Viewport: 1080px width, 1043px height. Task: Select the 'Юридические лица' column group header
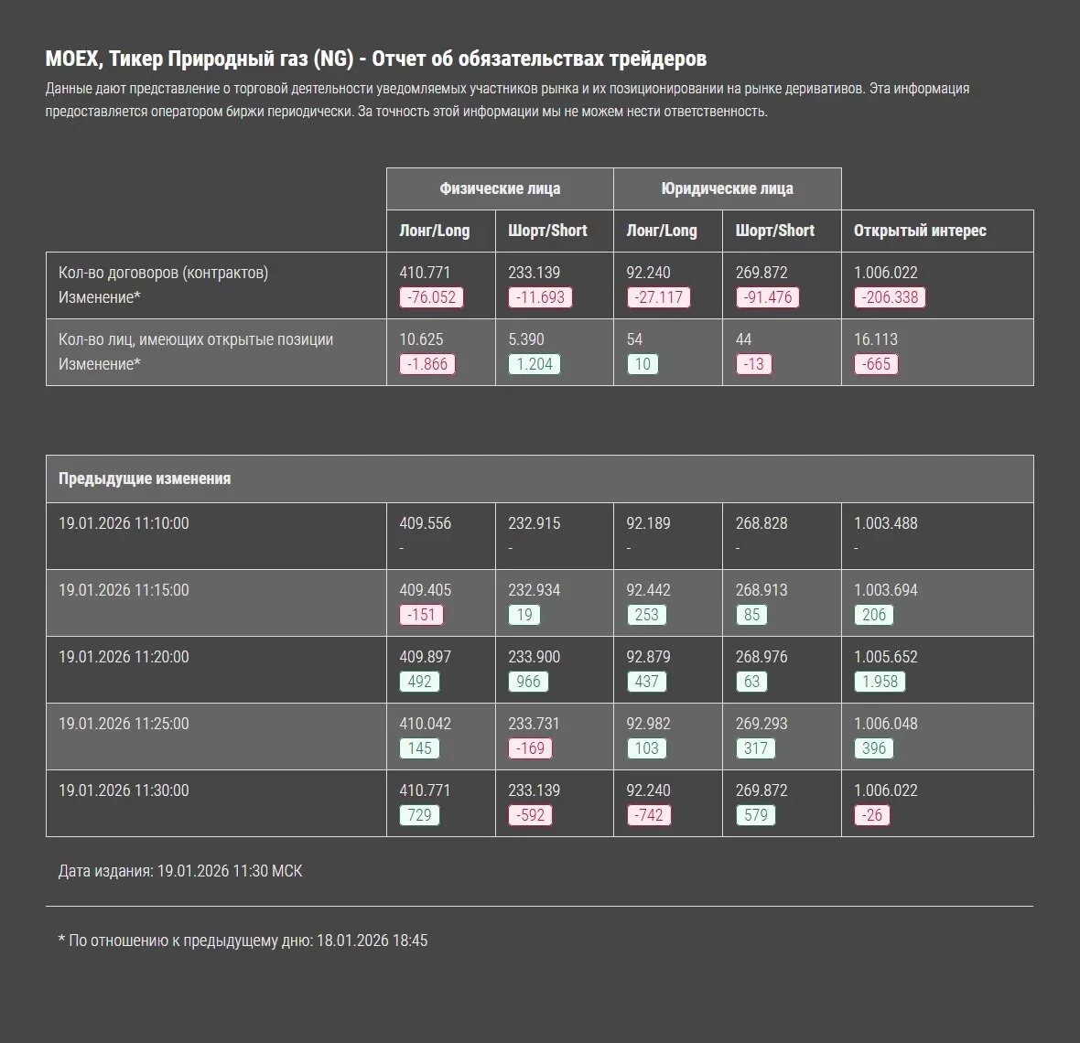tap(728, 188)
